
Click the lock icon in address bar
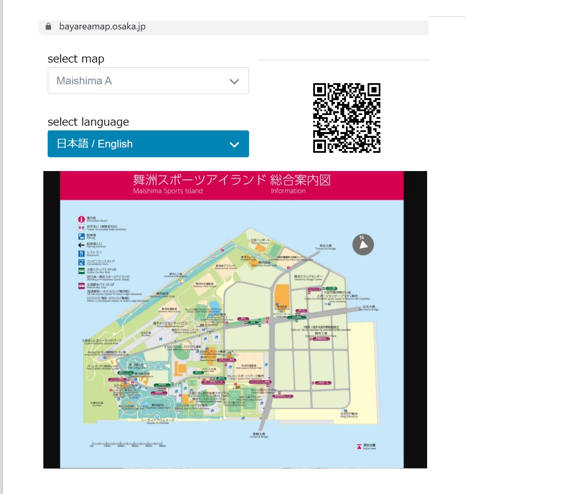click(x=48, y=26)
